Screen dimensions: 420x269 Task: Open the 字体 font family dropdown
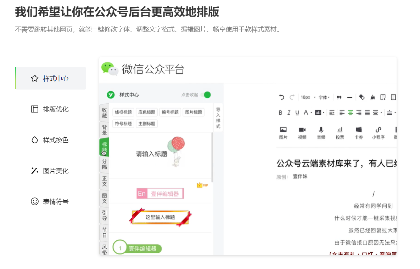point(324,97)
